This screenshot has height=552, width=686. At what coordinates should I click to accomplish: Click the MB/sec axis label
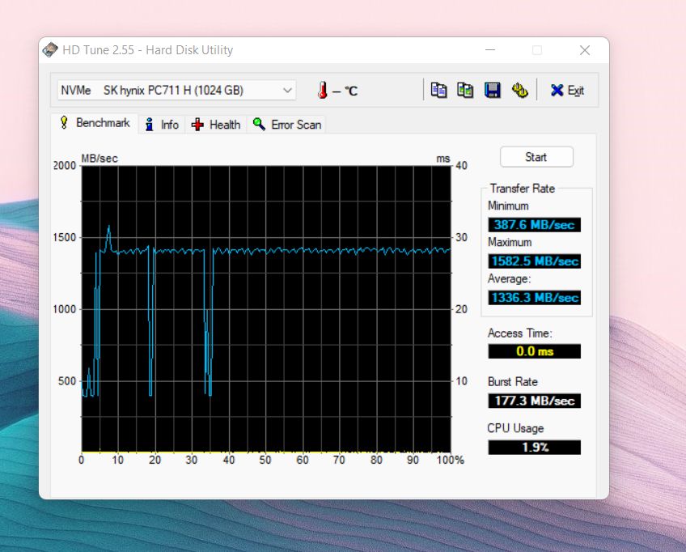point(100,159)
